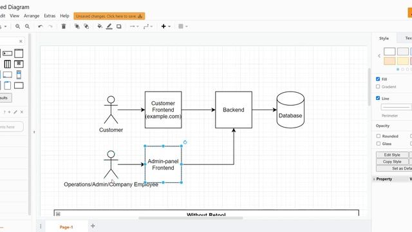Toggle the Line checkbox

coord(378,98)
